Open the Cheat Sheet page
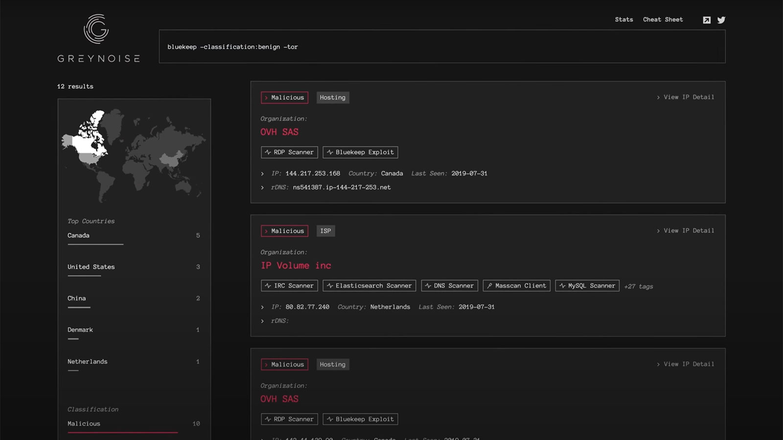This screenshot has height=440, width=783. pyautogui.click(x=663, y=20)
